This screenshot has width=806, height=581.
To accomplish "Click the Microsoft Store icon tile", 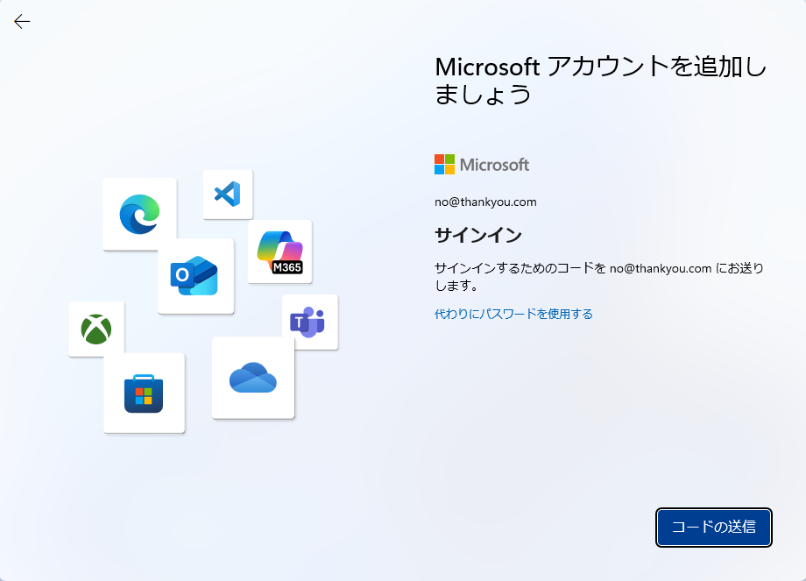I will tap(144, 393).
